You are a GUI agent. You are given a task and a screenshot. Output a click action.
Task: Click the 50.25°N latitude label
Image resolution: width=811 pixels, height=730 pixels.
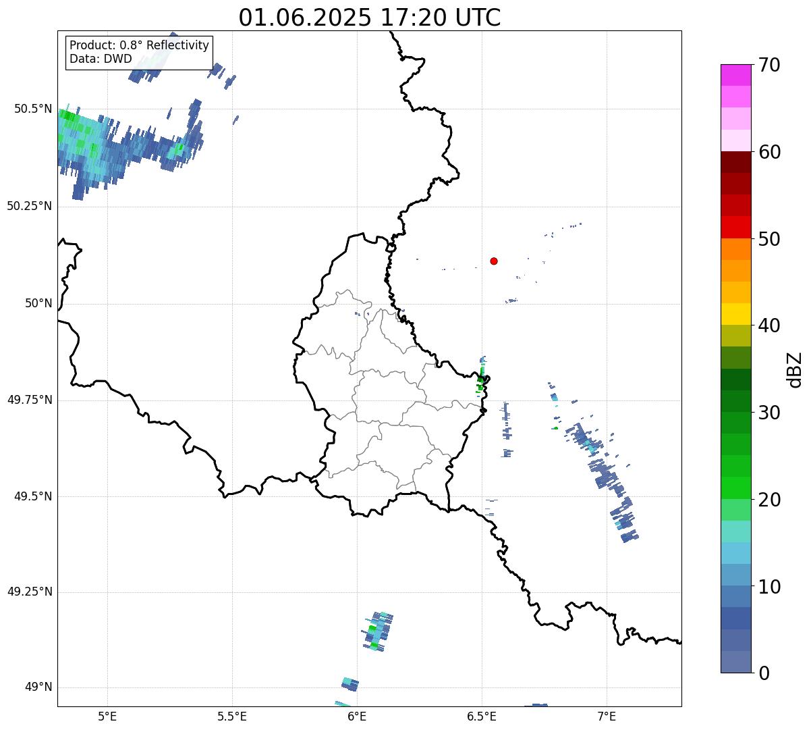(x=30, y=206)
